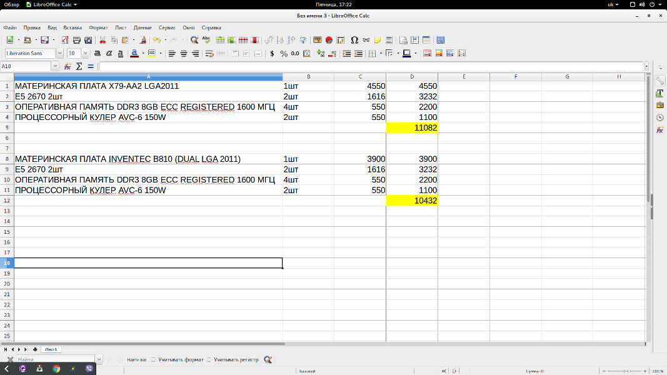This screenshot has width=667, height=375.
Task: Open the Сервис menu
Action: point(167,27)
